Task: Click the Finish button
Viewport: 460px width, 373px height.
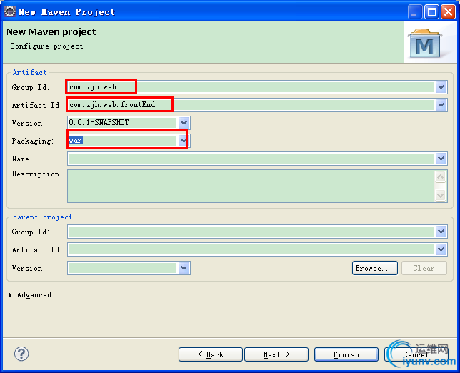Action: pos(346,354)
